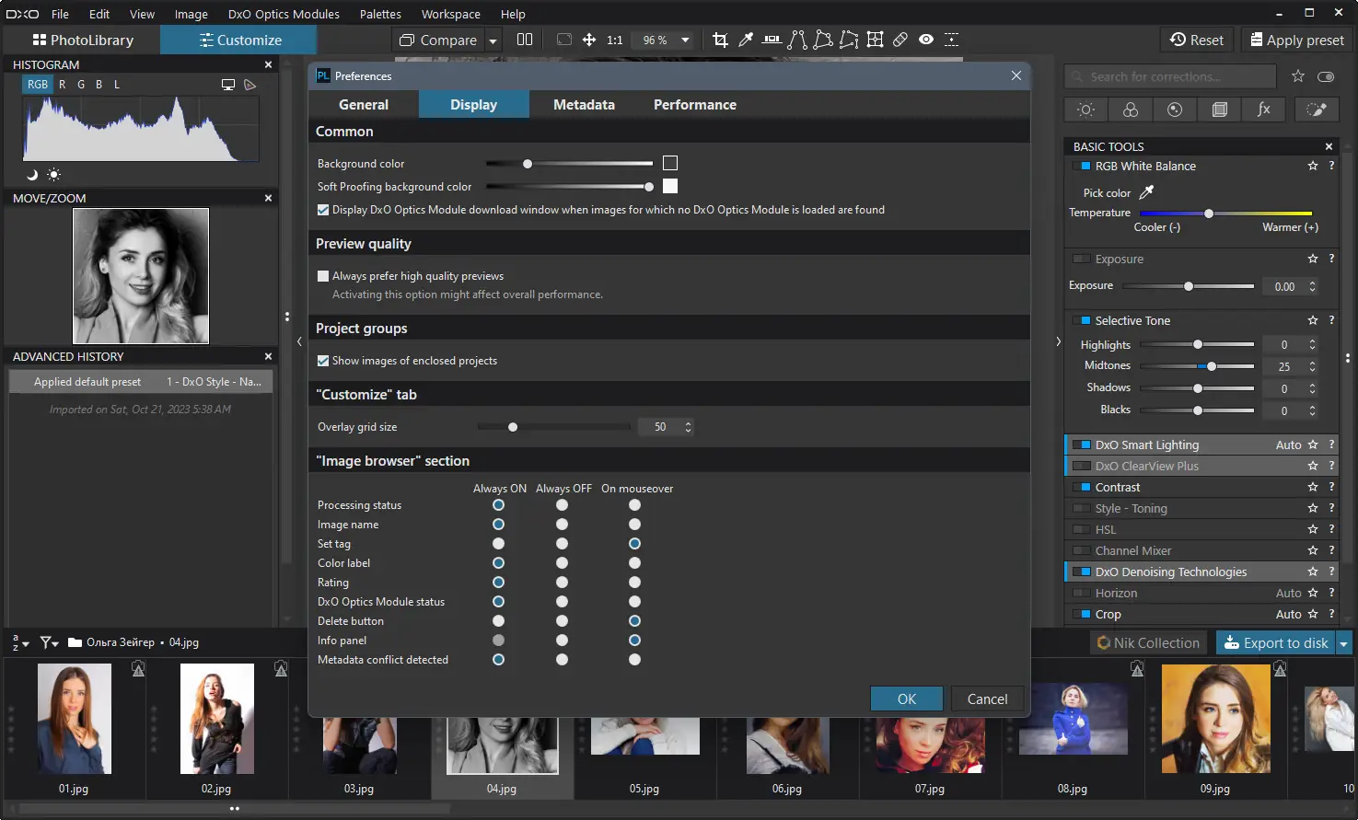Activate the Horizon leveling tool icon
The width and height of the screenshot is (1358, 820).
click(772, 40)
